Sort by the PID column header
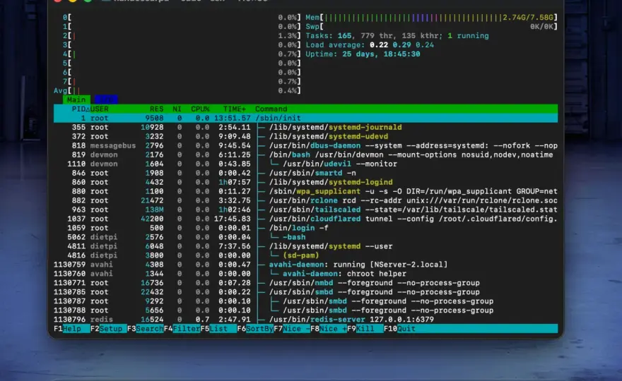 81,109
